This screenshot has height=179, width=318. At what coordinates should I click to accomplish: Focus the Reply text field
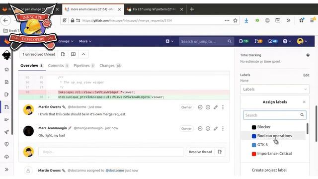(x=111, y=152)
